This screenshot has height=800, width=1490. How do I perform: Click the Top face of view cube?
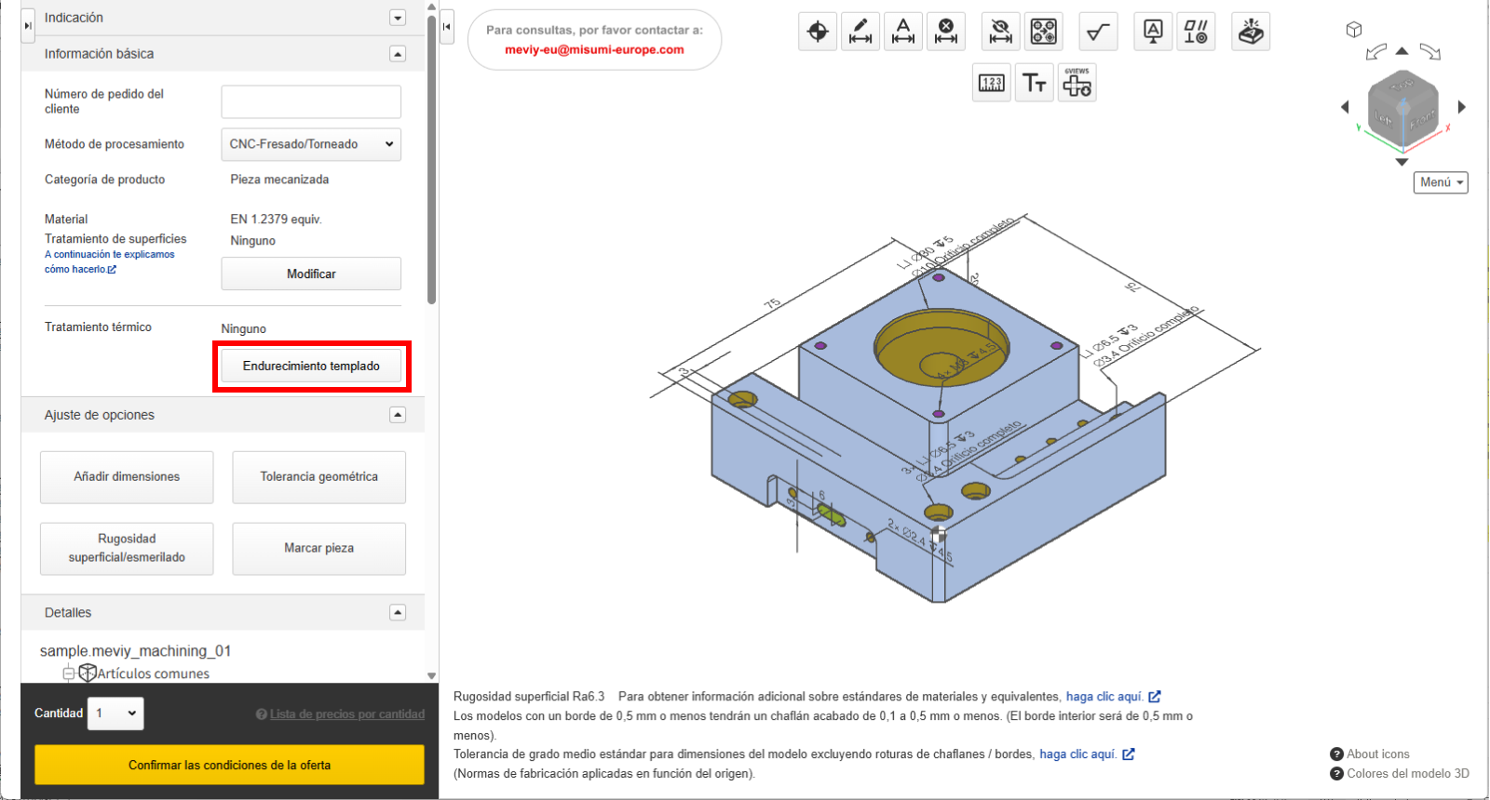(x=1402, y=87)
